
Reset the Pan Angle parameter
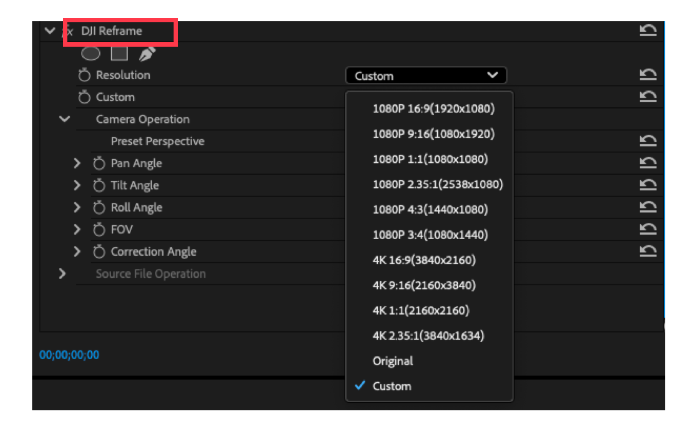click(648, 163)
